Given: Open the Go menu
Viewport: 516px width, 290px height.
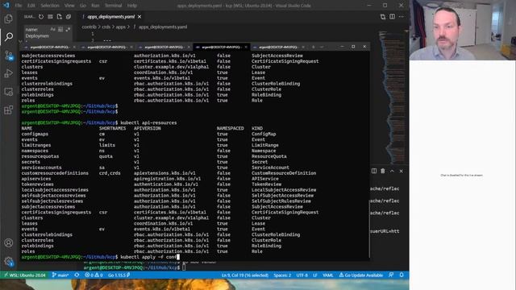Looking at the screenshot, I should [83, 6].
